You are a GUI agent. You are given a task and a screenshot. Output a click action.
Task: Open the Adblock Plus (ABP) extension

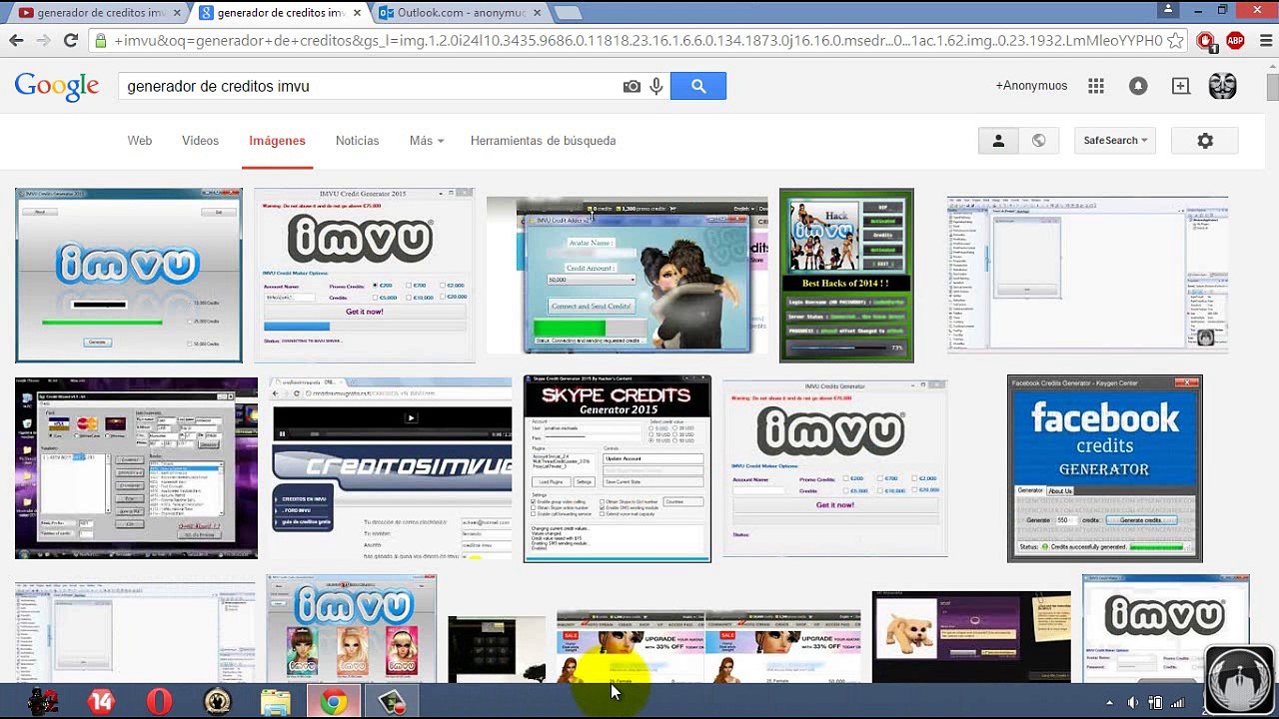click(1235, 41)
